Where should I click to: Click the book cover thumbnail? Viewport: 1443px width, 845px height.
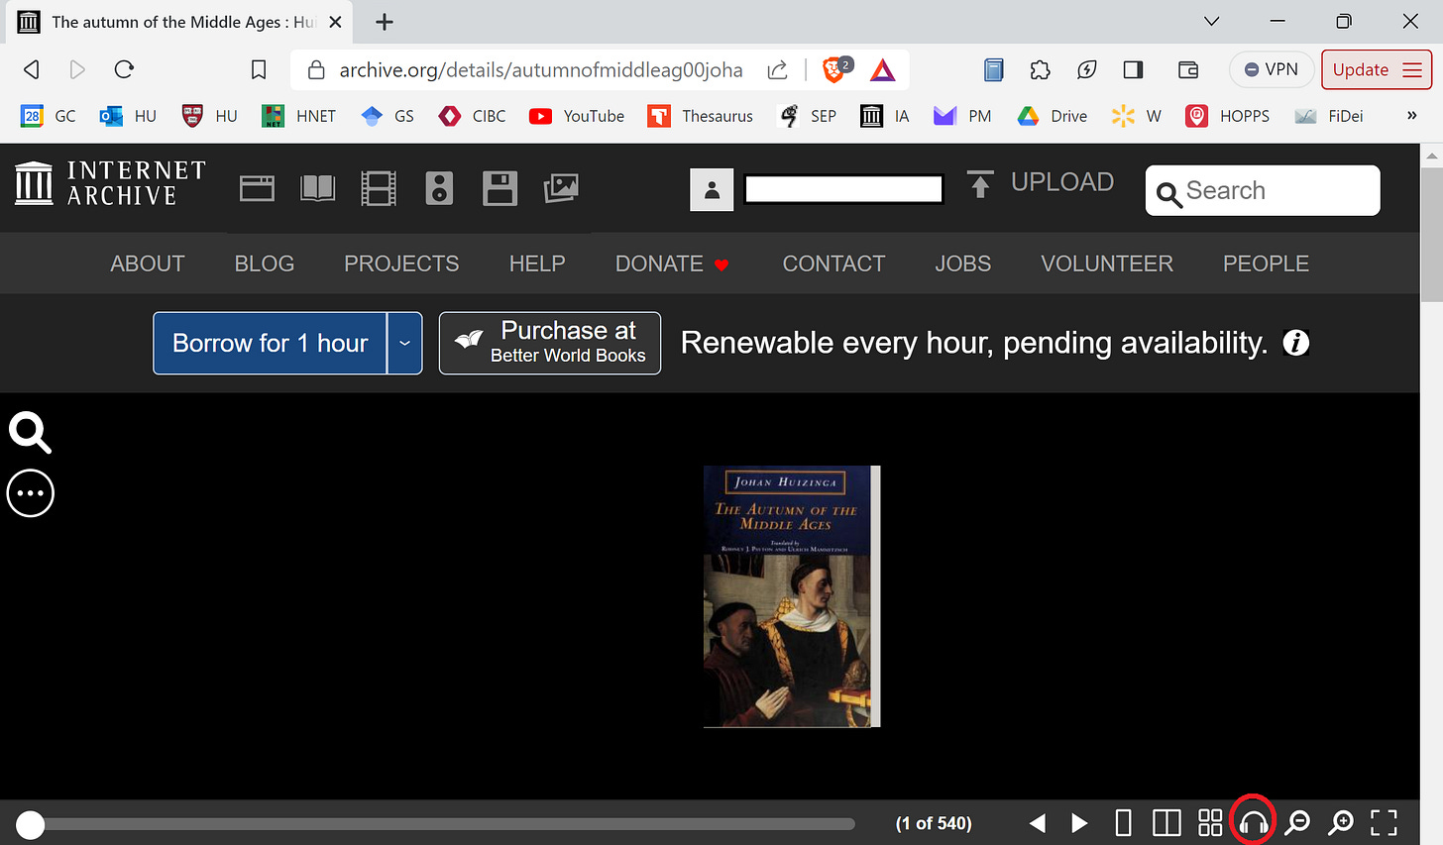792,596
